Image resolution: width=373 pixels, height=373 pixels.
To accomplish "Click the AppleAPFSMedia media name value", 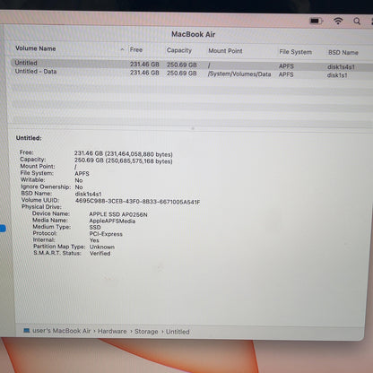I will tap(112, 221).
